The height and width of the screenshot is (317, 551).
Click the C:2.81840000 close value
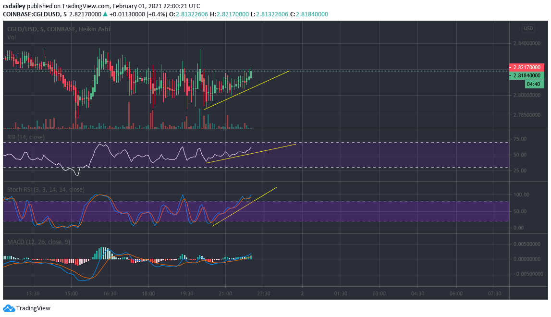[309, 14]
